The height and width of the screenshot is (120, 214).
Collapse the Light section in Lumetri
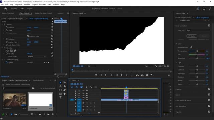click(x=176, y=62)
